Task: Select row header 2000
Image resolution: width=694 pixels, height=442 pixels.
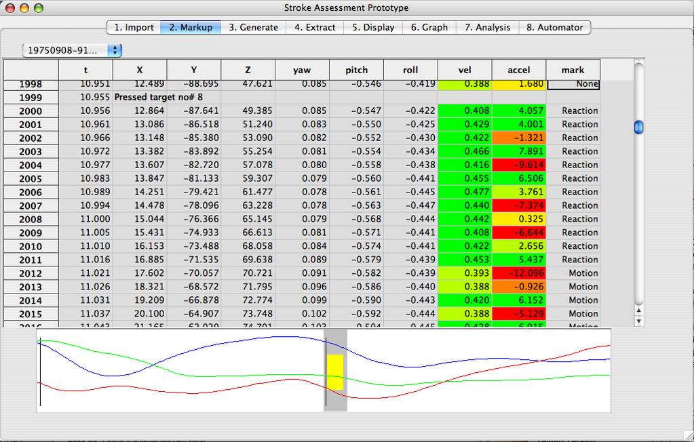Action: pos(31,111)
